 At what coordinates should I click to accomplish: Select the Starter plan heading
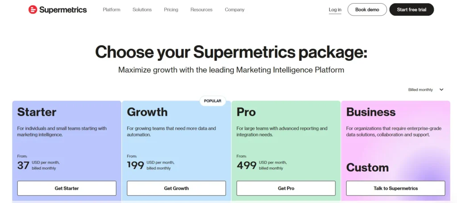tap(37, 112)
